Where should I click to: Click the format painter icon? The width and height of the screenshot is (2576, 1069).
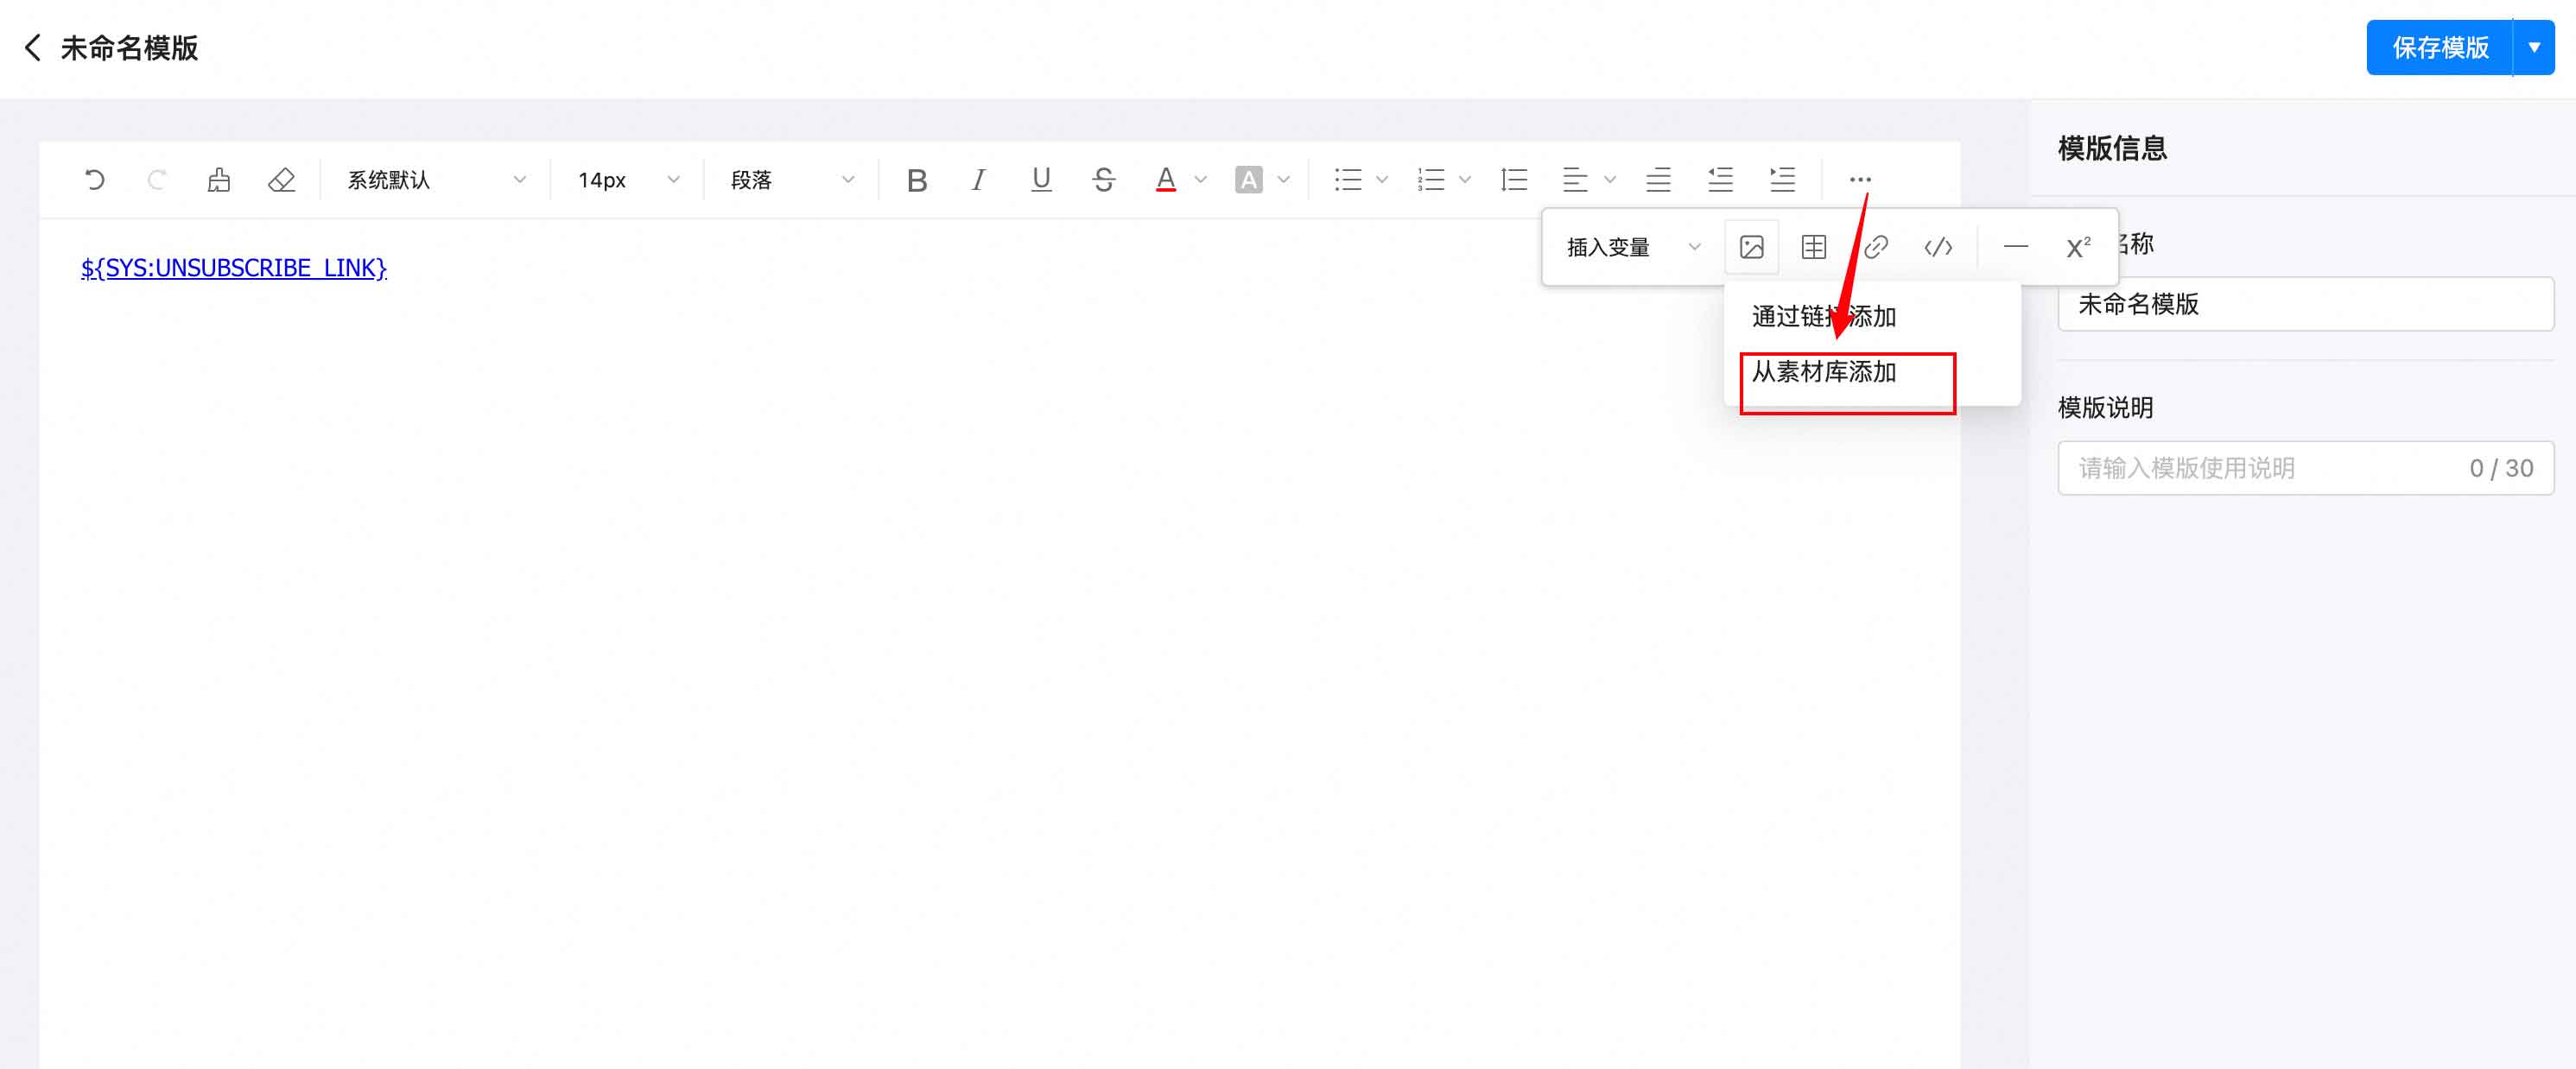[218, 180]
